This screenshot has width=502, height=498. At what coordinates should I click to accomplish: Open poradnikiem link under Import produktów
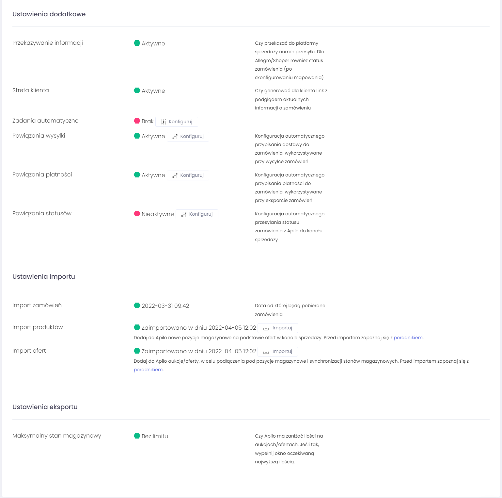pyautogui.click(x=408, y=338)
